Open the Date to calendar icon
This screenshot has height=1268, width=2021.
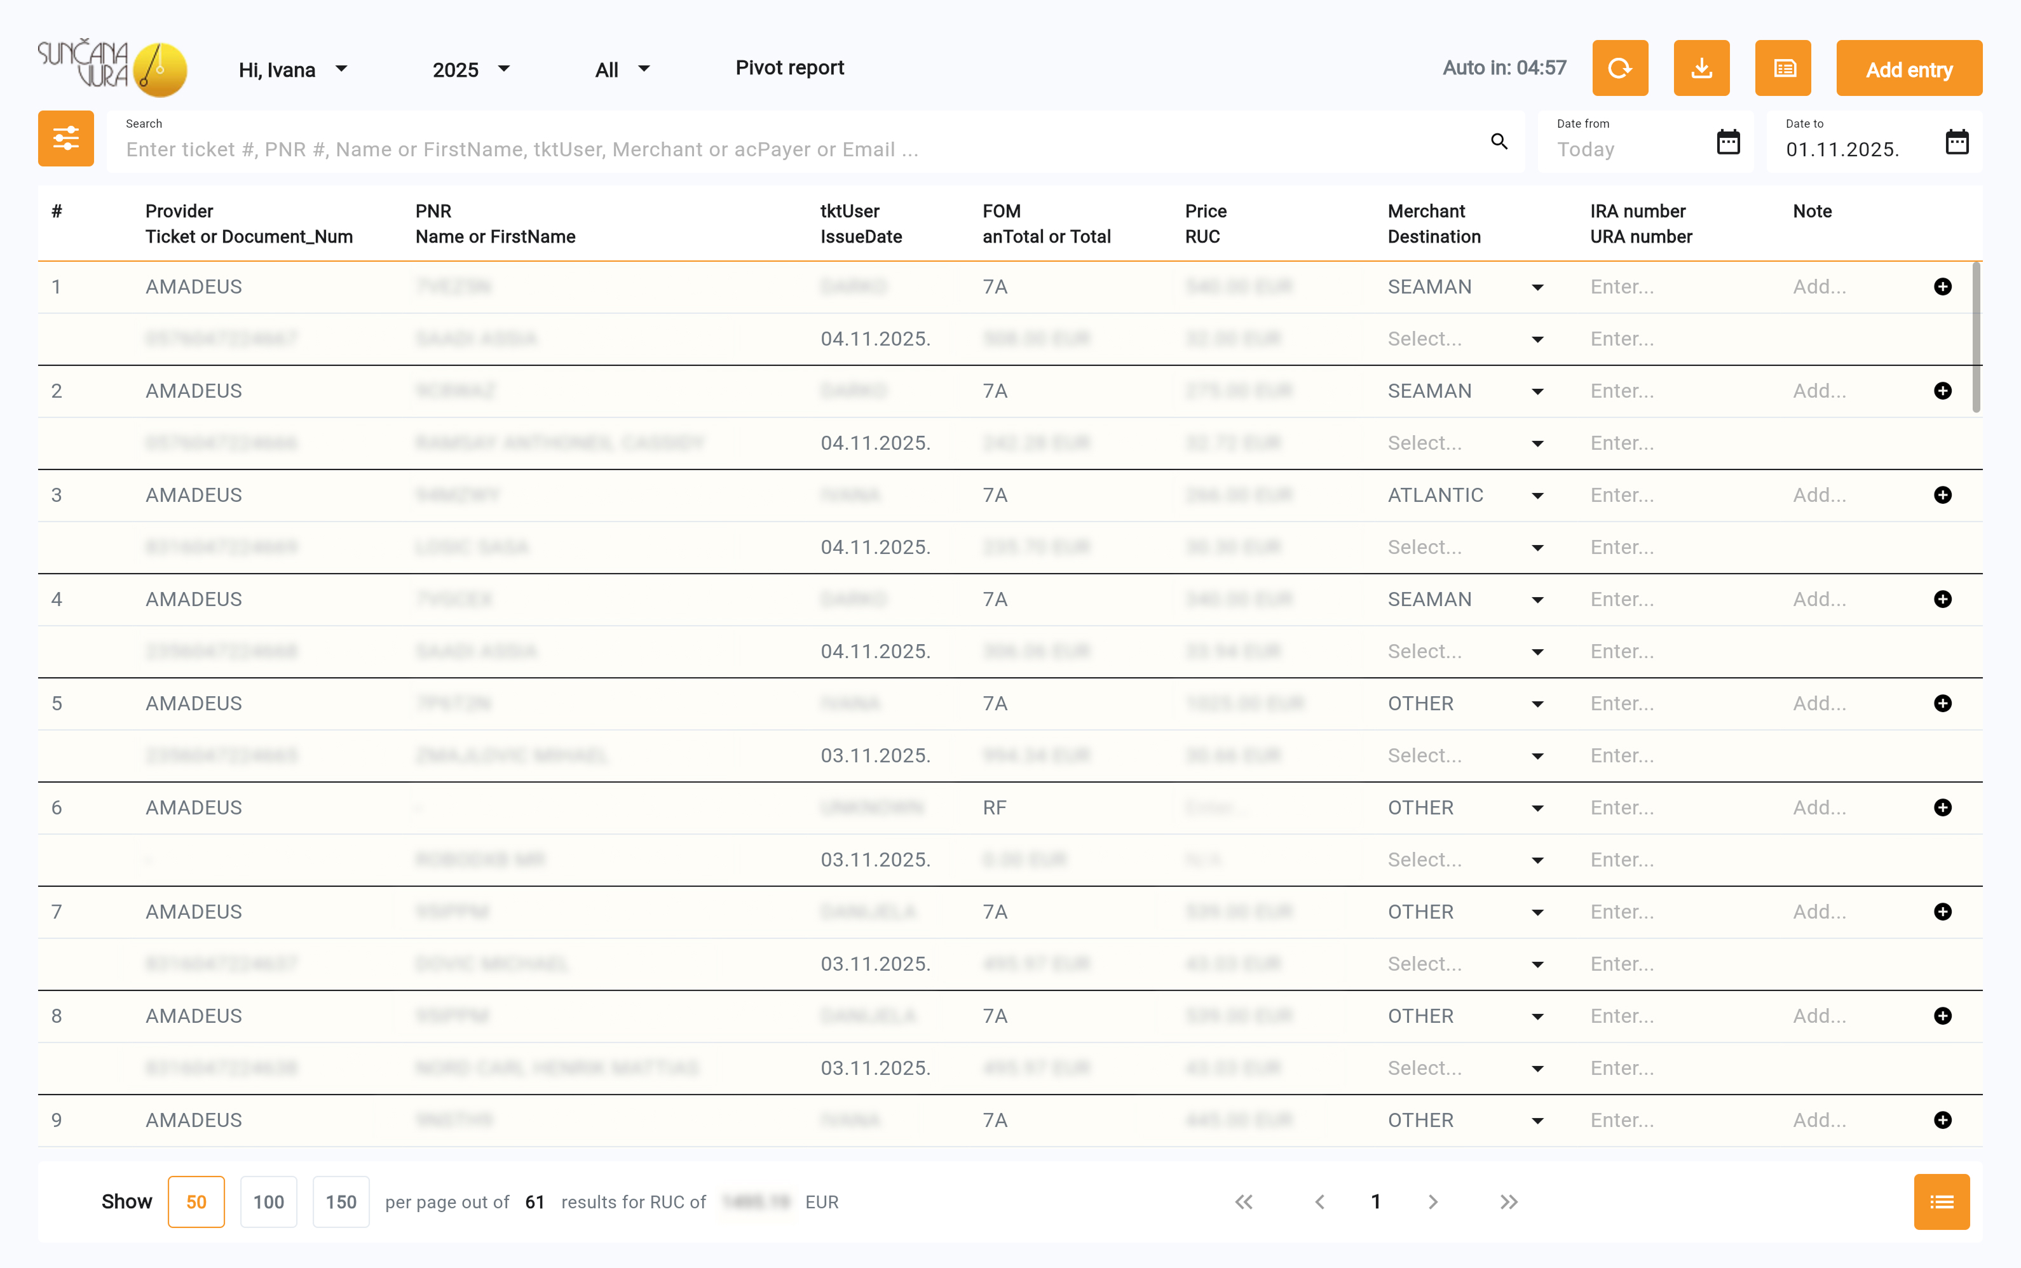tap(1956, 142)
